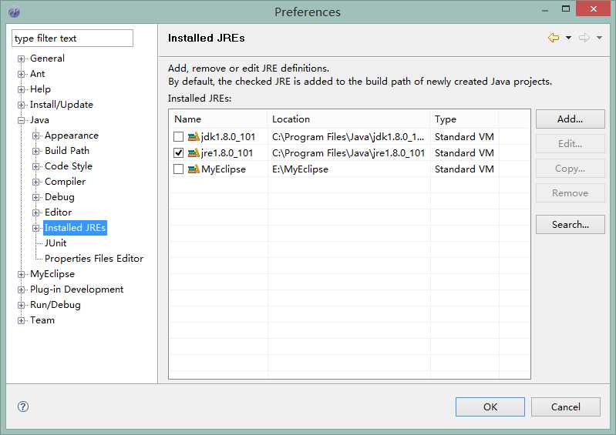
Task: Uncheck the jre1.8.0_101 checkbox
Action: pyautogui.click(x=178, y=152)
